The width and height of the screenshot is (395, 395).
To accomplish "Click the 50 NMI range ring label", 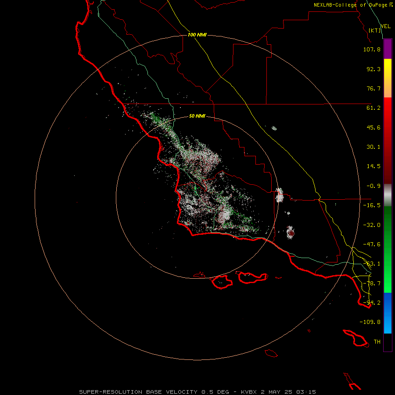I will pyautogui.click(x=197, y=116).
